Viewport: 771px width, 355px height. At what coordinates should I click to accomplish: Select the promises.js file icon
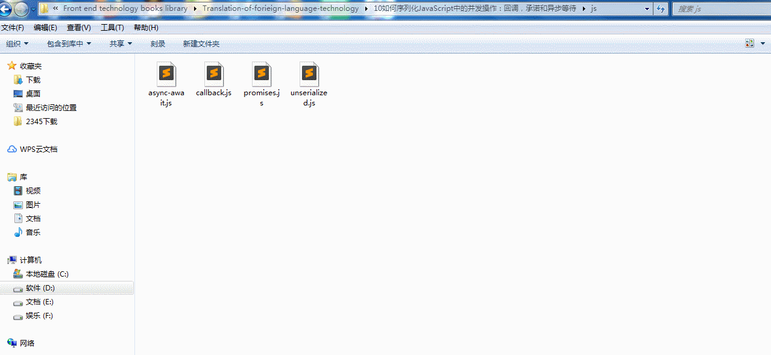[x=261, y=74]
